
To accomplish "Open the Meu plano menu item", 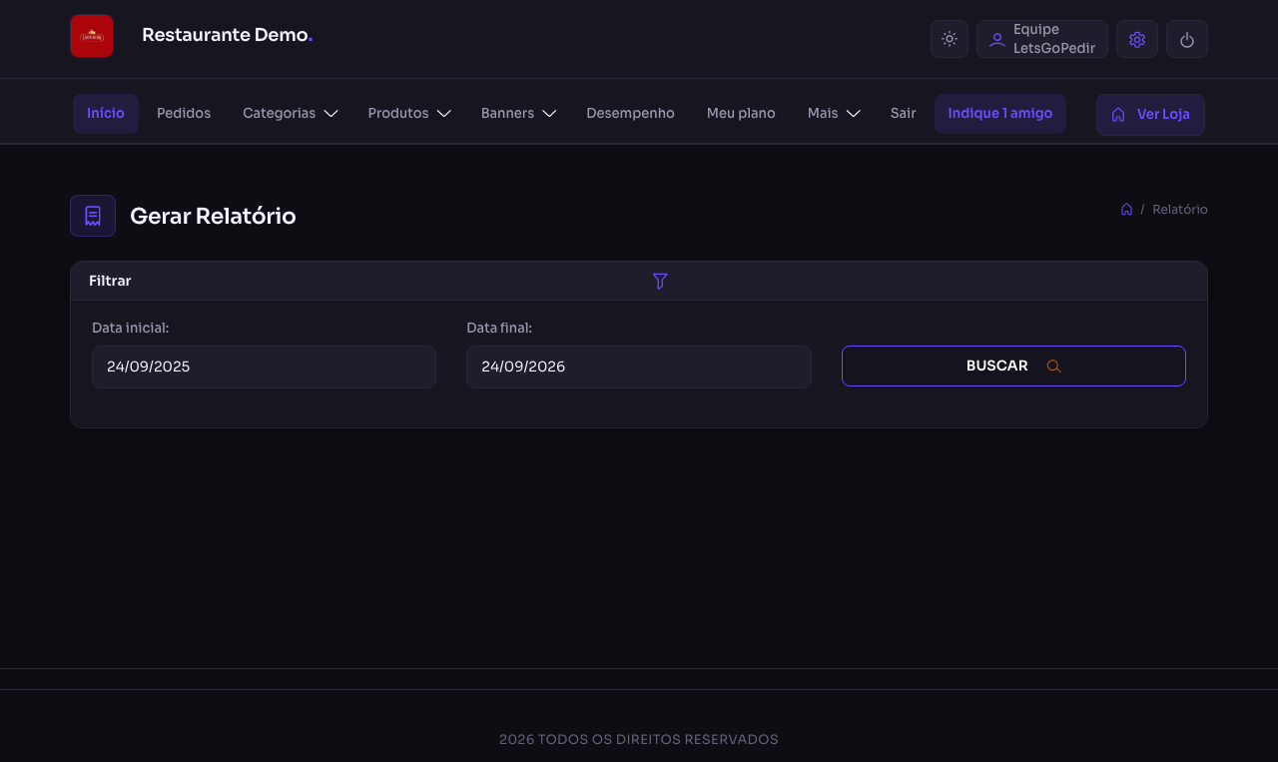I will [x=741, y=114].
